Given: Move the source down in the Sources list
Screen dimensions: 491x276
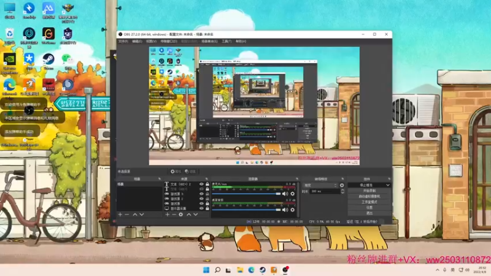Looking at the screenshot, I should (x=195, y=215).
